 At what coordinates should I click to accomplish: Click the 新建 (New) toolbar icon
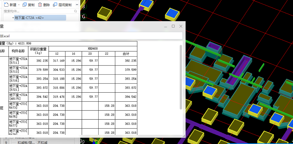tap(7, 5)
